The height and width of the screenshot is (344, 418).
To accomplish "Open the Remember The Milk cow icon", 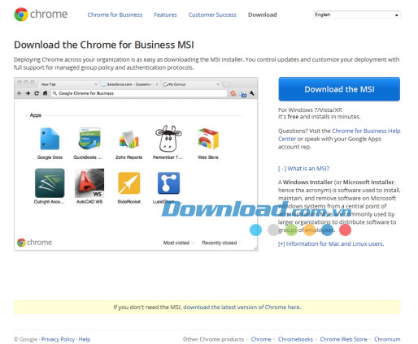I will (x=168, y=139).
